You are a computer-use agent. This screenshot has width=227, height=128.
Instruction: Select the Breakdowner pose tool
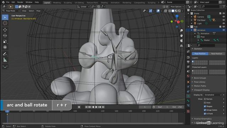5,67
